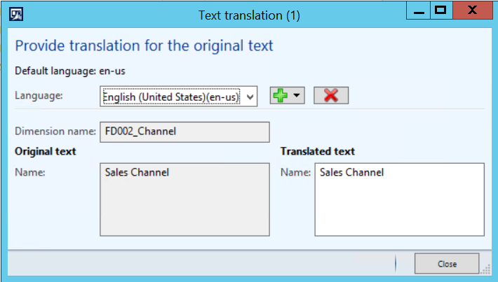498x282 pixels.
Task: Click the red X delete translation icon
Action: [331, 96]
